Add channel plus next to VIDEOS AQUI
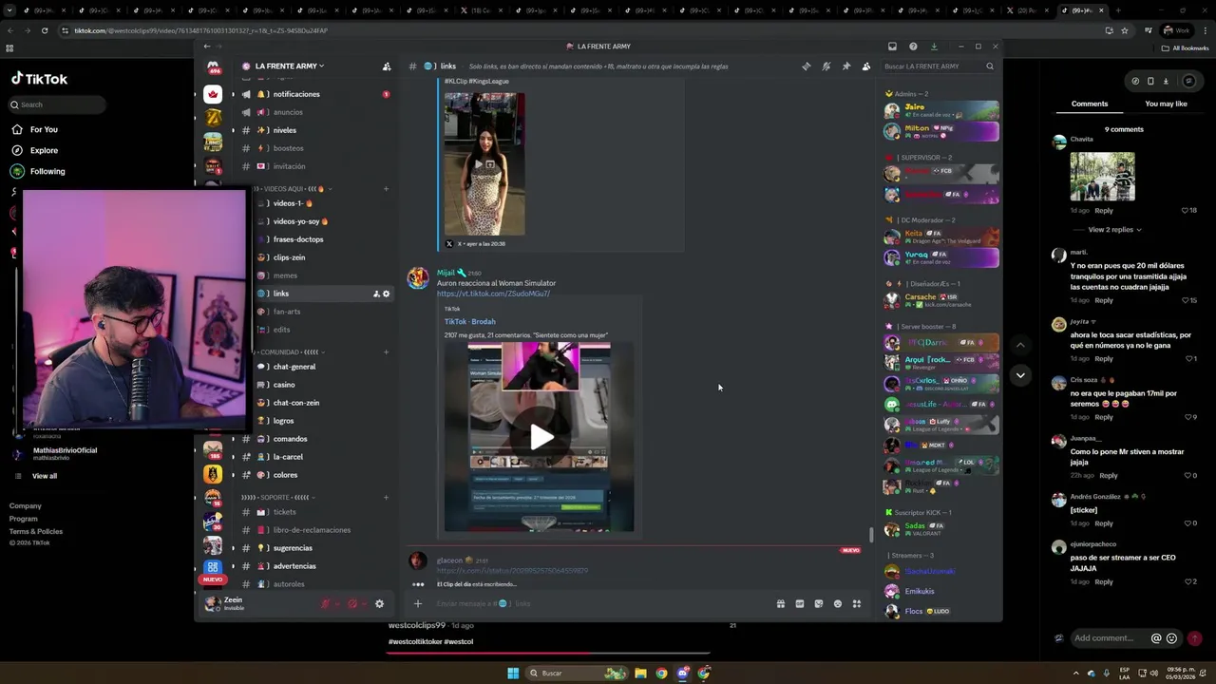The height and width of the screenshot is (684, 1216). 386,189
